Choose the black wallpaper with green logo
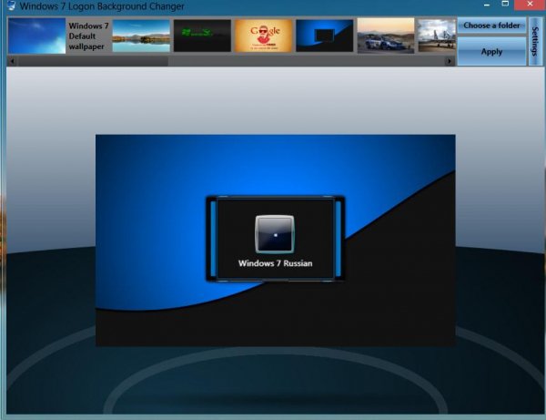Screen dimensions: 546x420 (x=202, y=36)
